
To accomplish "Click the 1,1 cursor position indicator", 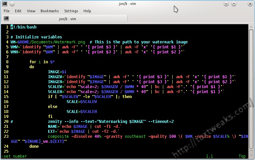I will 209,156.
